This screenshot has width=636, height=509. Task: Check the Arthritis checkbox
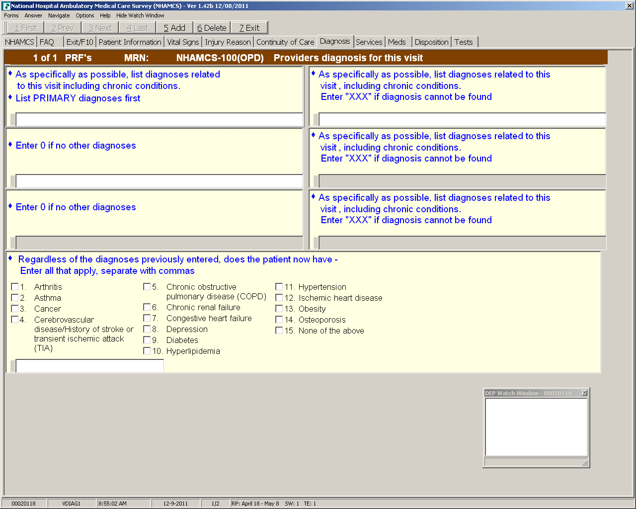point(15,287)
